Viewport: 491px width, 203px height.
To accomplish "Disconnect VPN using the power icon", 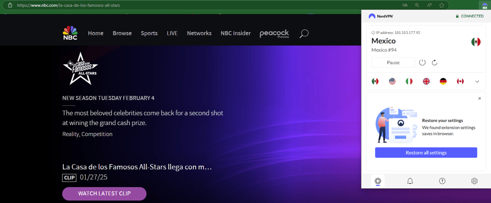I will point(422,63).
